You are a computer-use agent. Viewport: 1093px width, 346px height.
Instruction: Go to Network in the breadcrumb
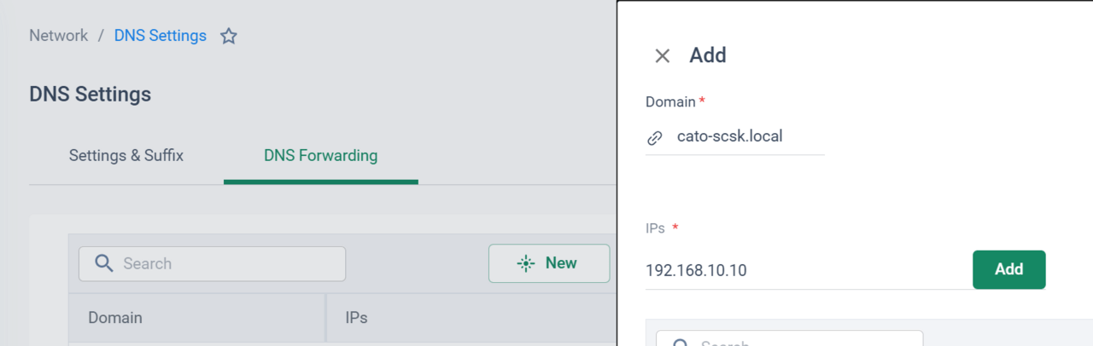coord(58,36)
